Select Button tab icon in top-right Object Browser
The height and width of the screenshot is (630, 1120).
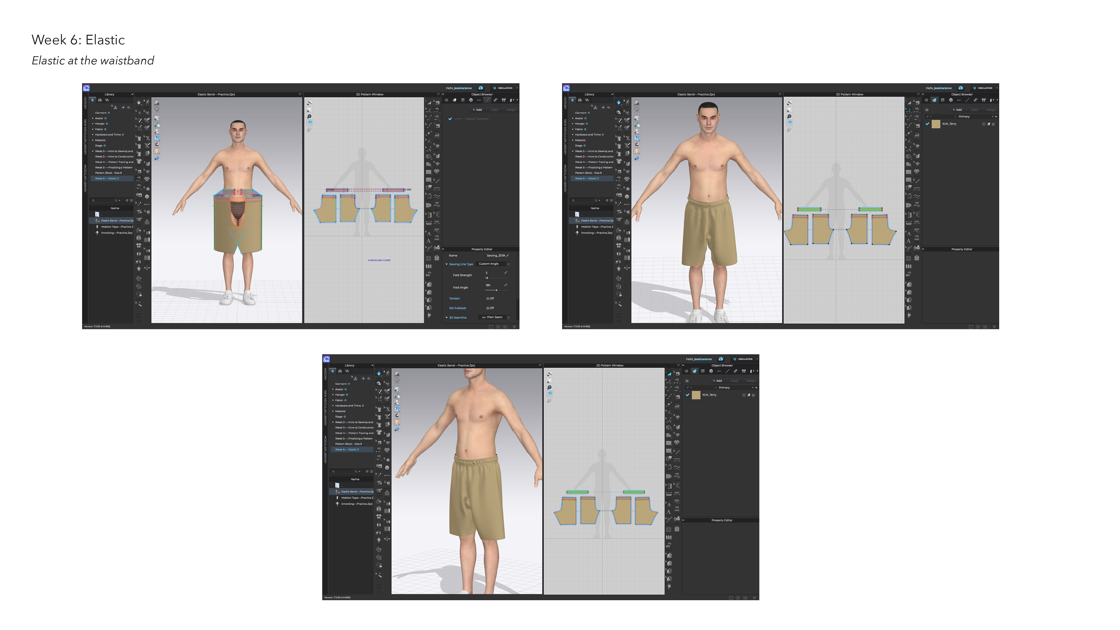(x=951, y=100)
